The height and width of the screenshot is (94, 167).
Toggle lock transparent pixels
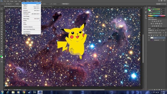[x=151, y=35]
